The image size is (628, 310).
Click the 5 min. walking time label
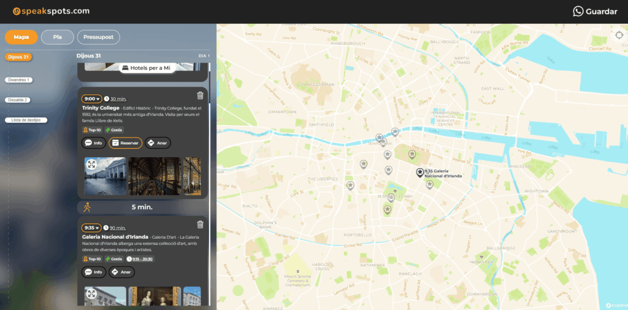[142, 207]
